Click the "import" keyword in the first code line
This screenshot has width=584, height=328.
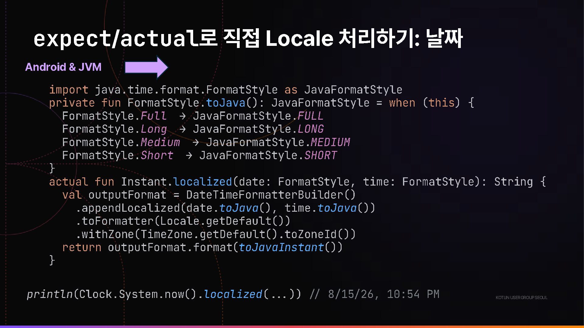pos(69,90)
